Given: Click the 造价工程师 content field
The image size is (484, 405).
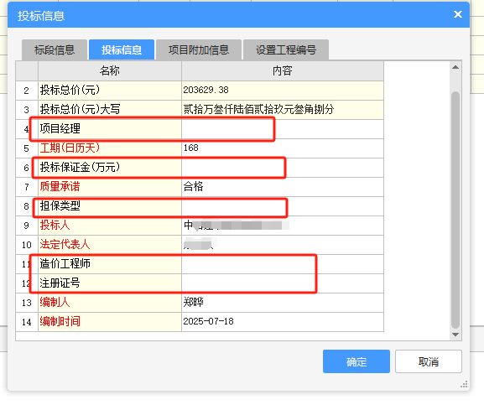Looking at the screenshot, I should tap(283, 264).
